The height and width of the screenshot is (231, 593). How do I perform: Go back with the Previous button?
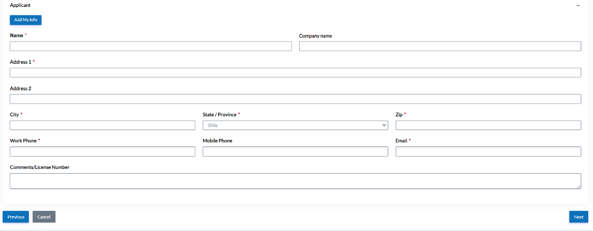click(x=15, y=217)
